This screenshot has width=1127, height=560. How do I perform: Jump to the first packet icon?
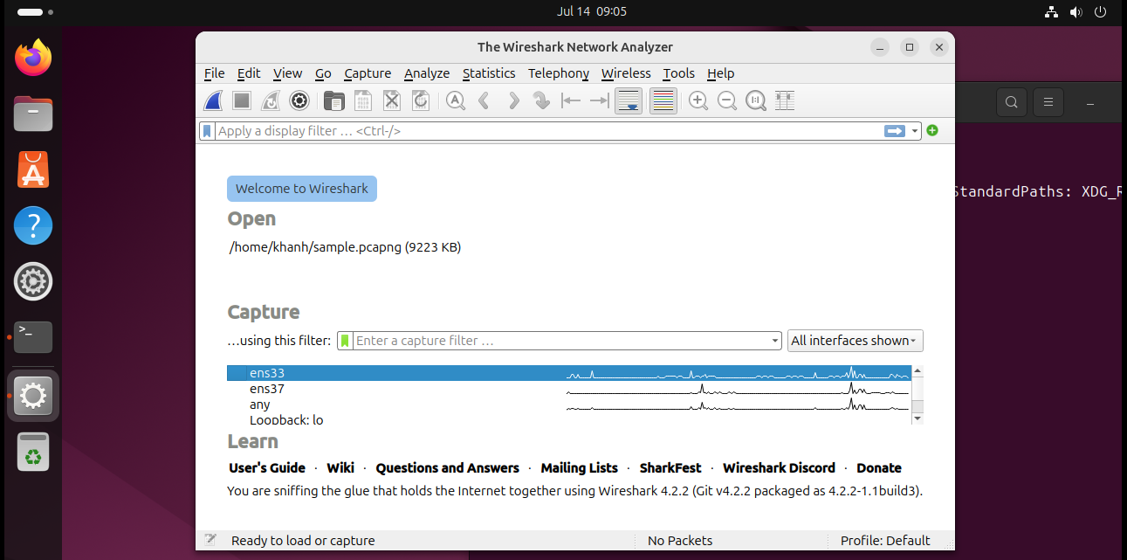pos(571,101)
